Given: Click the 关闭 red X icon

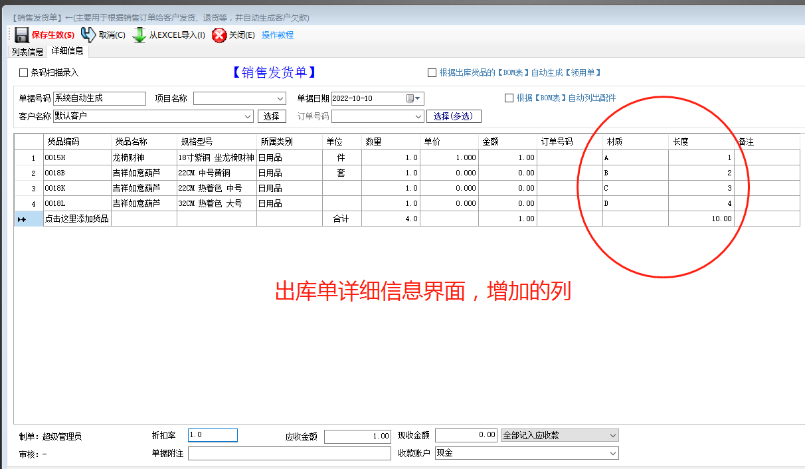Looking at the screenshot, I should pos(219,35).
